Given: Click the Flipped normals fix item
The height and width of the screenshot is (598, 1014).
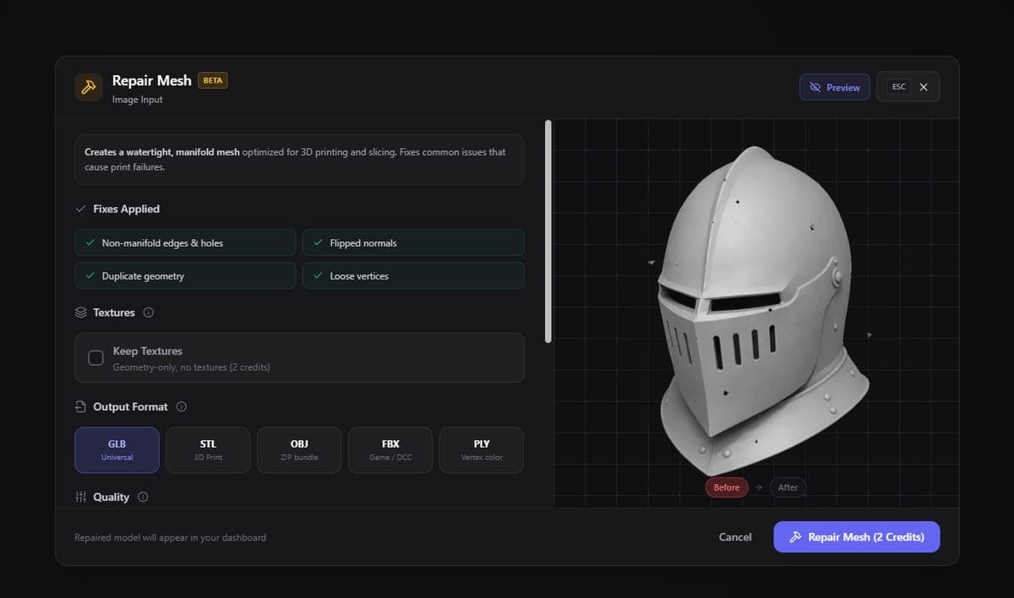Looking at the screenshot, I should 413,242.
